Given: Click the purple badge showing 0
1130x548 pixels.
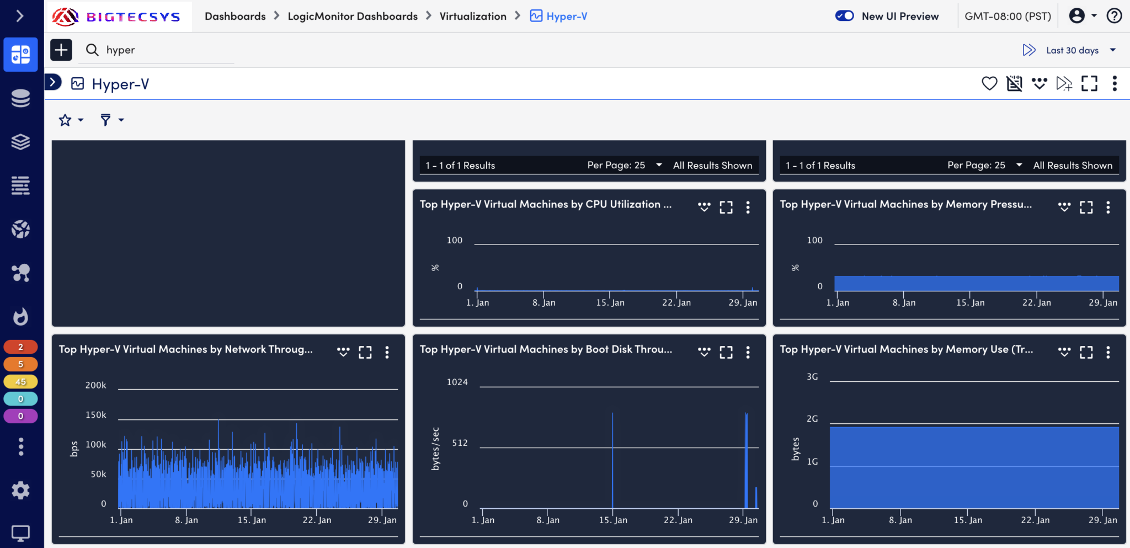Looking at the screenshot, I should 20,416.
